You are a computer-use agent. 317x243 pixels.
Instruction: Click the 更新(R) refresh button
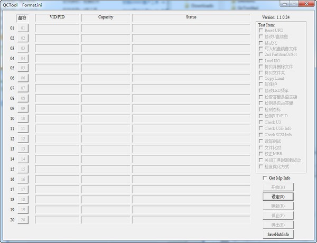[278, 206]
